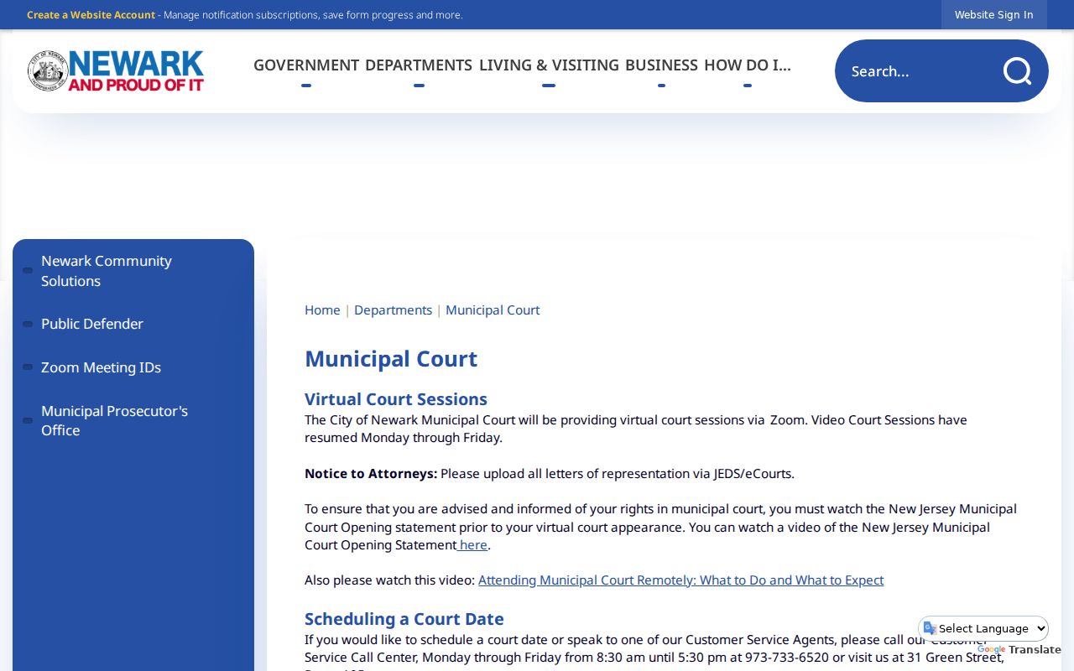The height and width of the screenshot is (671, 1074).
Task: Open Zoom Meeting IDs sidebar item
Action: click(x=133, y=367)
